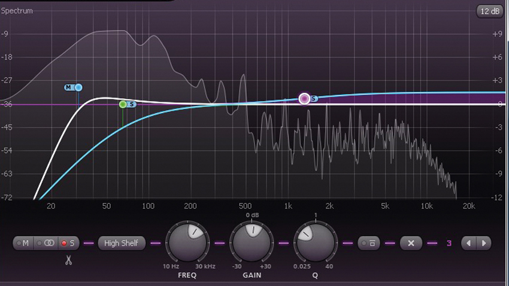509x286 pixels.
Task: Click the 20k frequency axis label
Action: coord(469,206)
